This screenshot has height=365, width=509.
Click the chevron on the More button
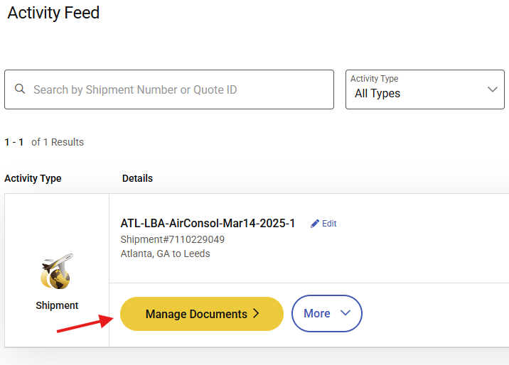click(346, 313)
